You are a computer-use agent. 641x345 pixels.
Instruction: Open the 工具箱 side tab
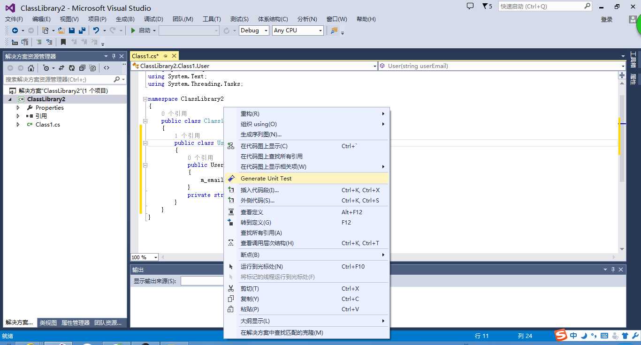(x=633, y=60)
